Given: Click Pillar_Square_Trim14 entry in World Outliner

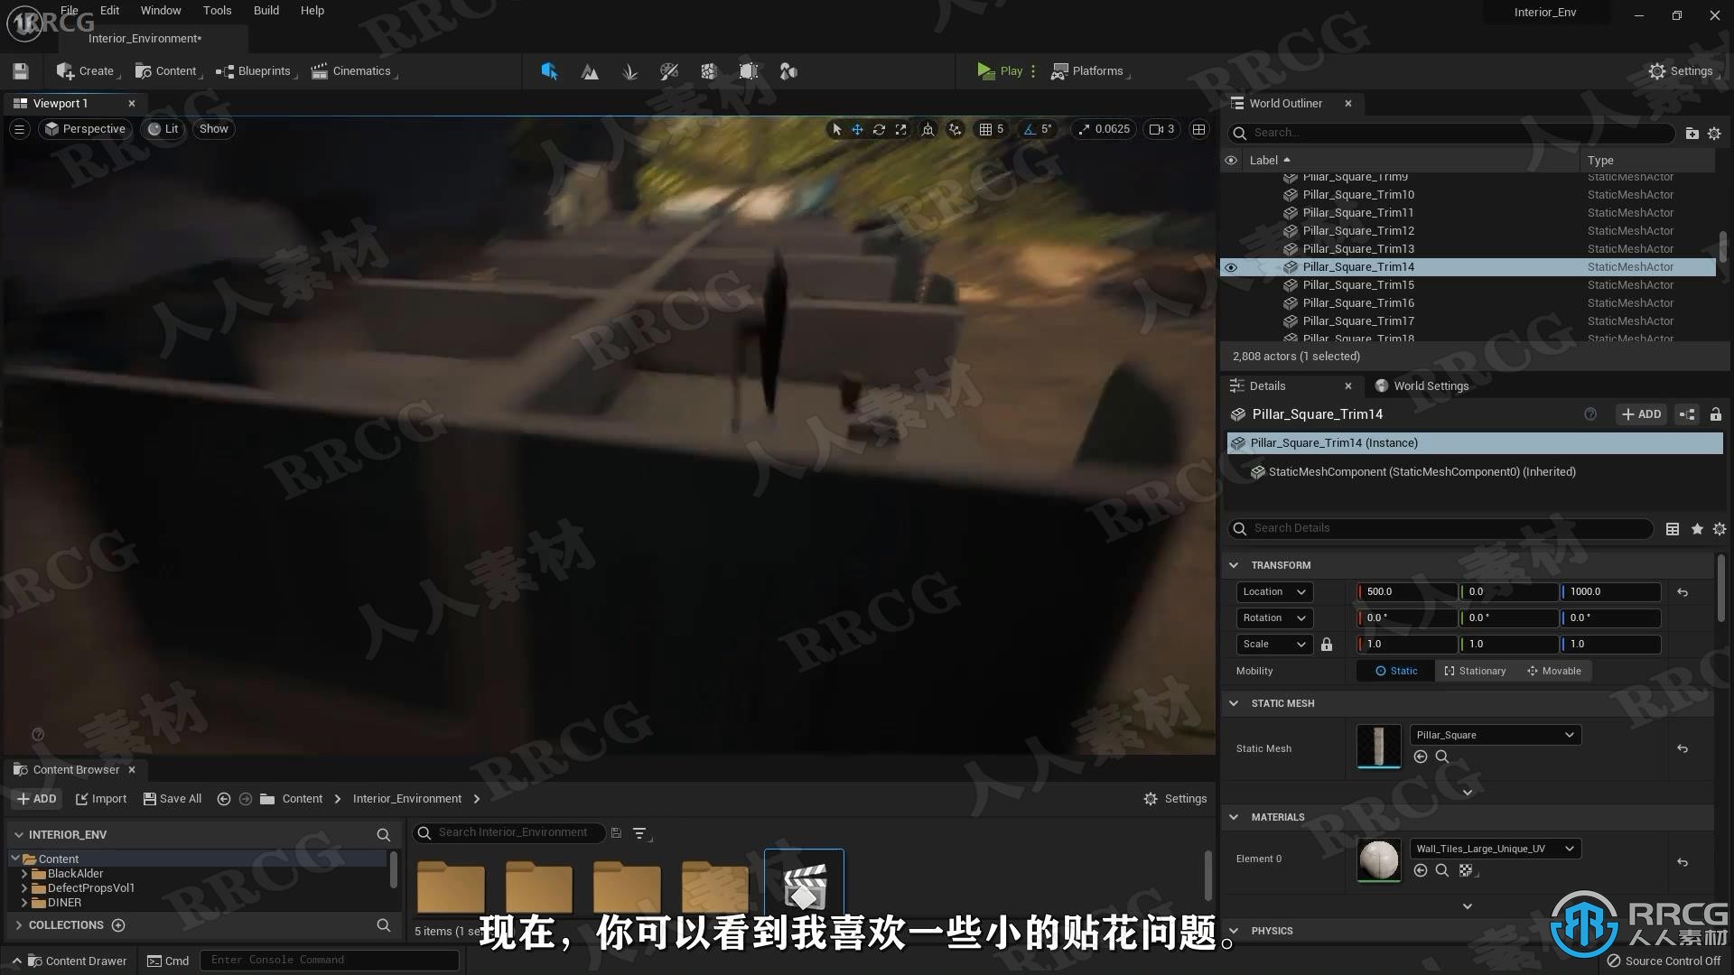Looking at the screenshot, I should pyautogui.click(x=1357, y=266).
